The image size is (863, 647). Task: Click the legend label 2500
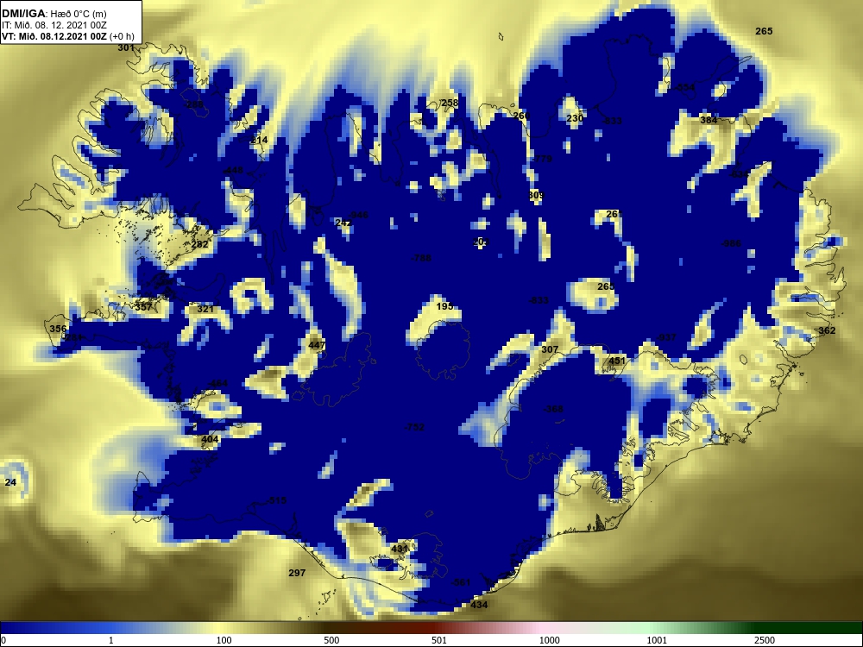pos(764,640)
